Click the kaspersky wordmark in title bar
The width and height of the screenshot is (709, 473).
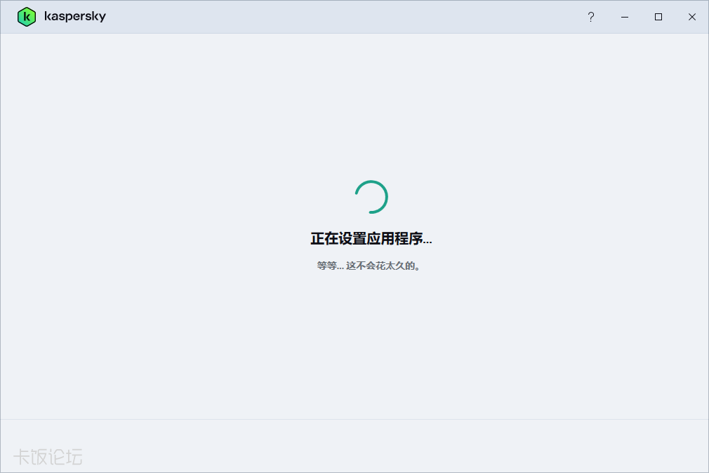coord(75,16)
